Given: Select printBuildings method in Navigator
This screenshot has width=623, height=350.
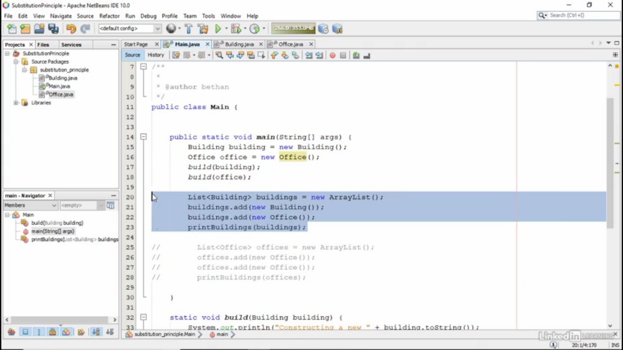Looking at the screenshot, I should pos(74,239).
